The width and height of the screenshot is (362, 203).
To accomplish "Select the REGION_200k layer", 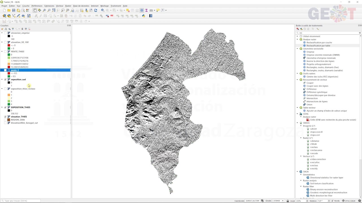I will [18, 120].
